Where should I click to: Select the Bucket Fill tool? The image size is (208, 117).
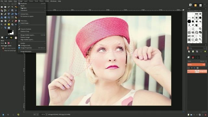pos(2,21)
